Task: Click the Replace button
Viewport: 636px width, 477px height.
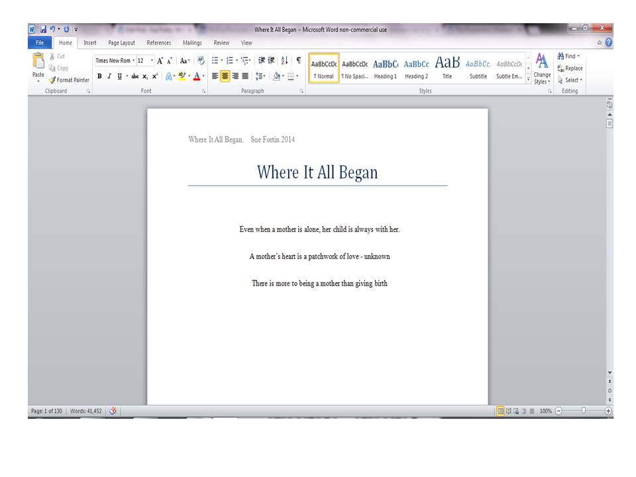Action: (570, 68)
